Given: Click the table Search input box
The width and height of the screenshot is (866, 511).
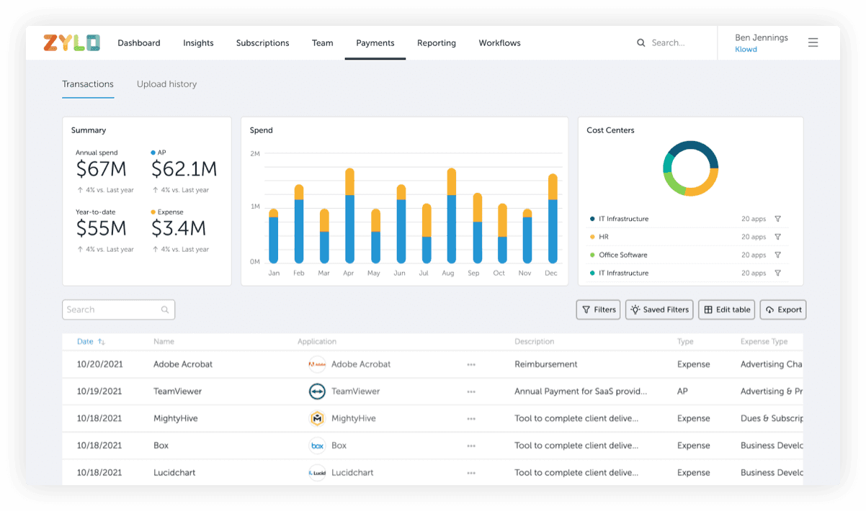Looking at the screenshot, I should coord(118,309).
